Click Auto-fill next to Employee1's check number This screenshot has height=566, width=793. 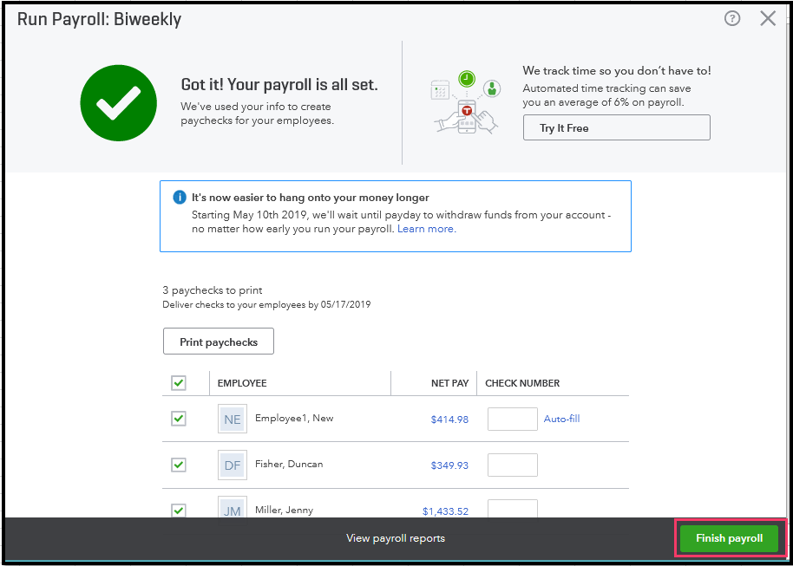pyautogui.click(x=561, y=418)
